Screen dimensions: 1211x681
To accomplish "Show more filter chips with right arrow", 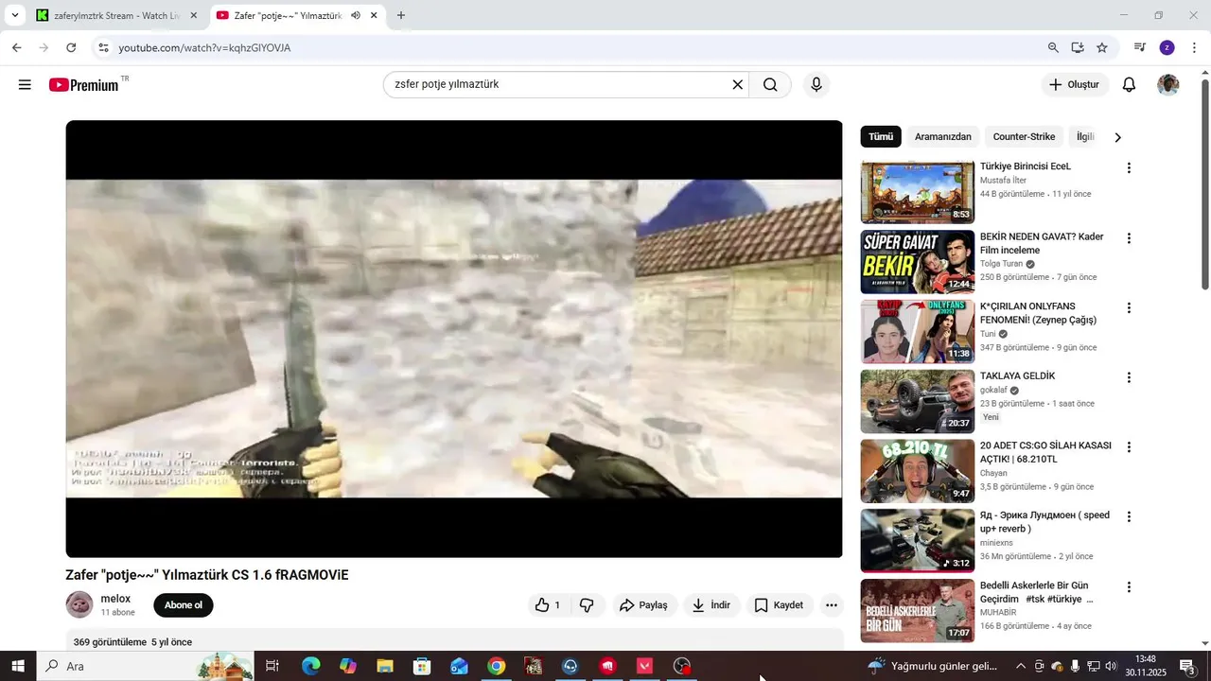I will click(x=1117, y=137).
